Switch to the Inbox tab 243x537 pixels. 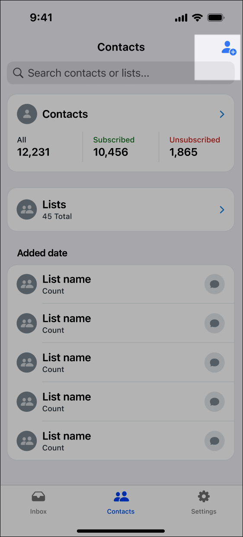[38, 502]
